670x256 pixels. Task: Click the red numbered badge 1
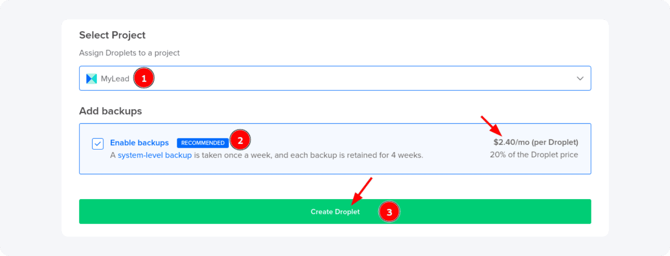[144, 78]
